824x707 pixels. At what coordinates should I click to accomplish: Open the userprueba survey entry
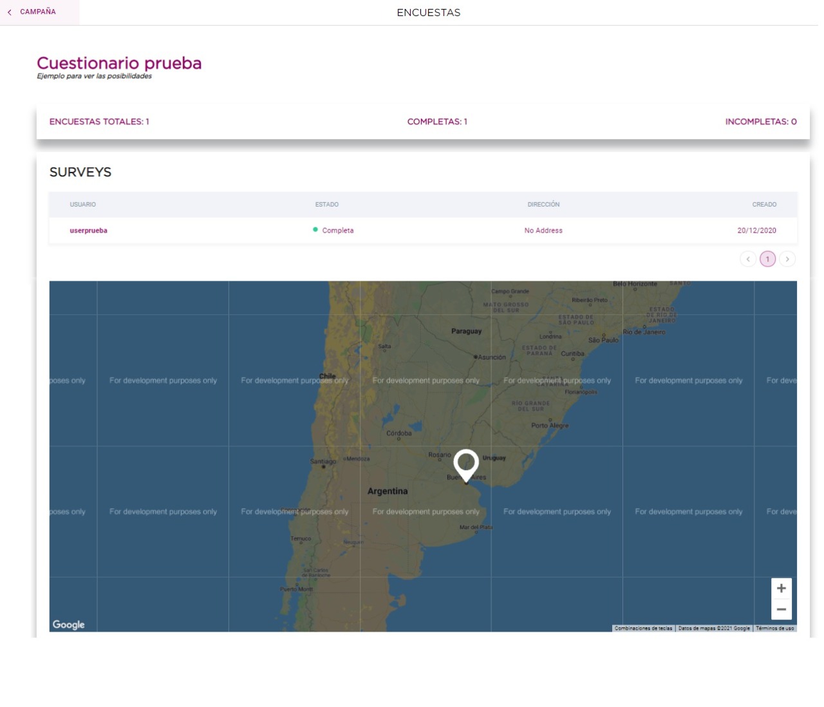[x=88, y=231]
